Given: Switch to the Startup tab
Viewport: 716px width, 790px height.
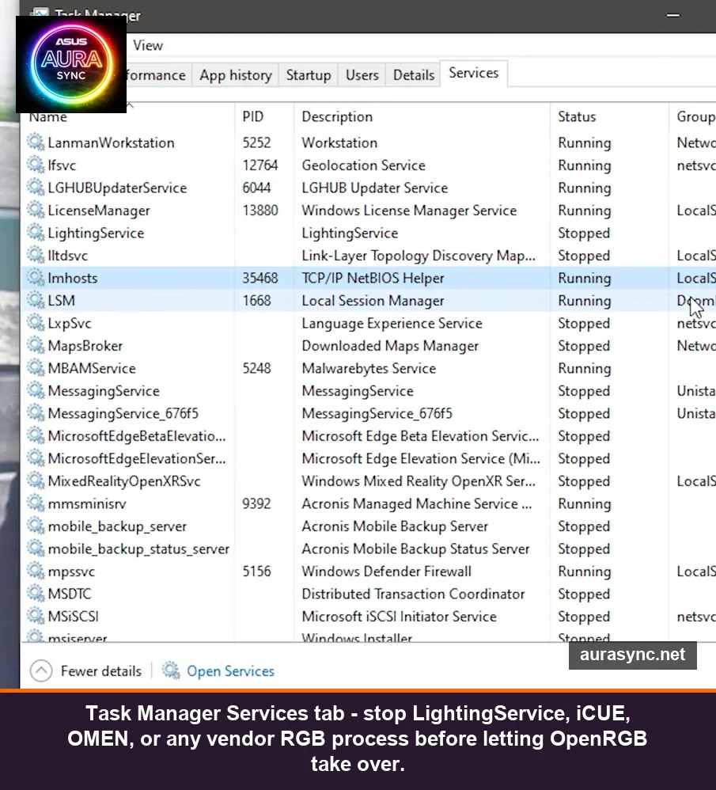Looking at the screenshot, I should 308,74.
